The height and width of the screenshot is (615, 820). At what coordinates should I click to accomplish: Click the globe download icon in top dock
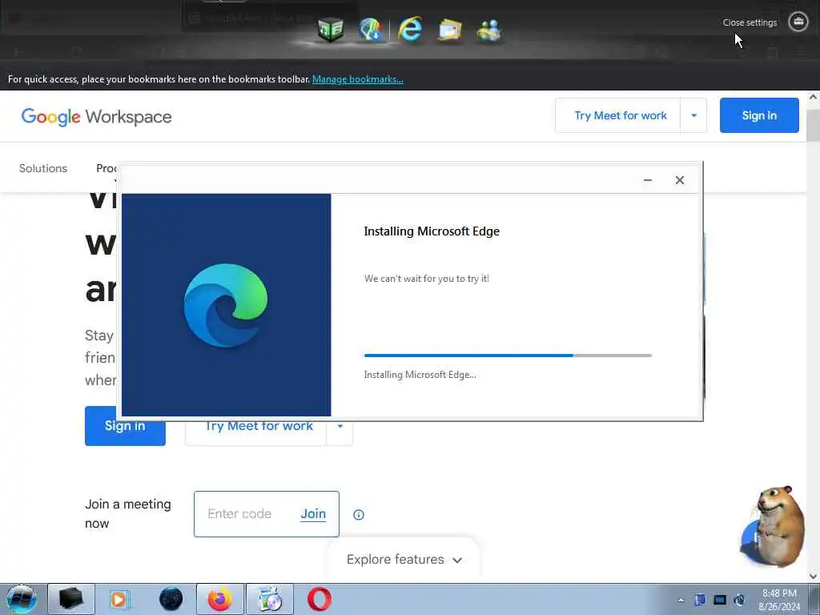[370, 30]
